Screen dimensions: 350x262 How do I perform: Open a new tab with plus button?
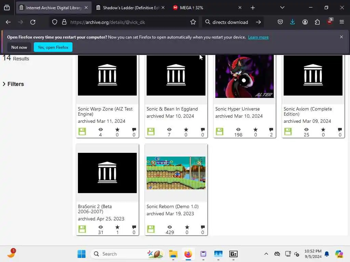tap(253, 8)
